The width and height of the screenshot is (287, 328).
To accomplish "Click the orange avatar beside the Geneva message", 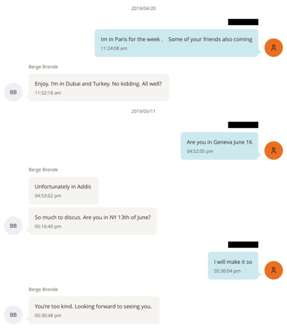I will tap(273, 151).
